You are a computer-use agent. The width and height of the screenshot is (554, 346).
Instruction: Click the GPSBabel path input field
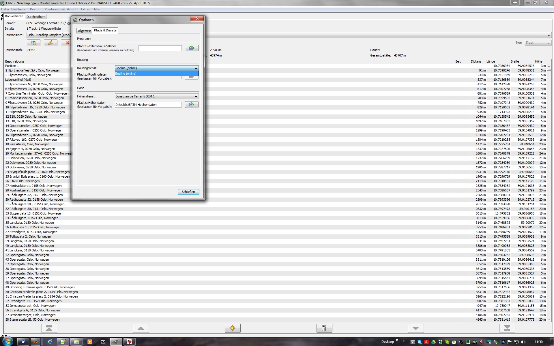(x=160, y=48)
